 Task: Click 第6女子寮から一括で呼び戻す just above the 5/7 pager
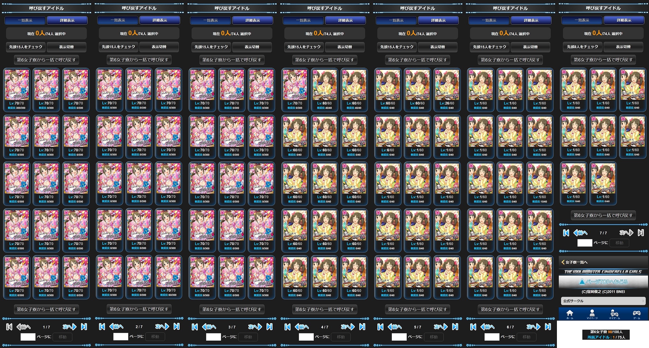coord(417,309)
